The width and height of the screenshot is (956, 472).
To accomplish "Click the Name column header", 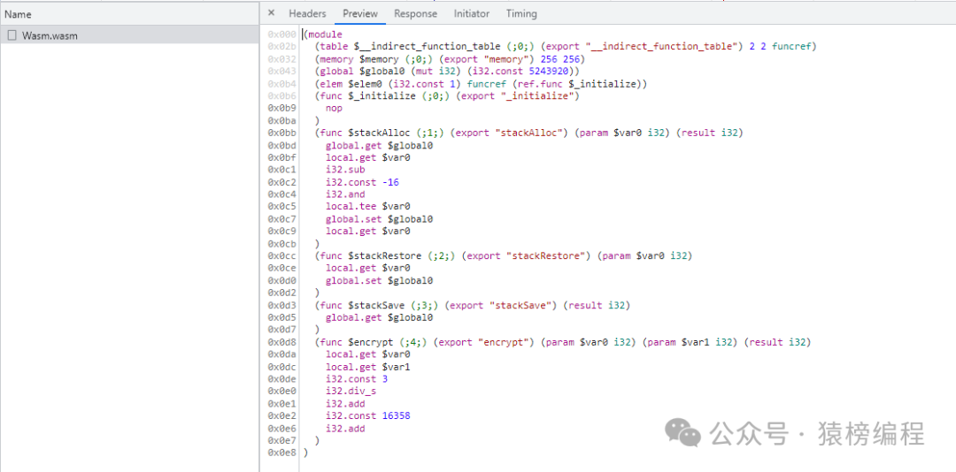I will click(129, 14).
